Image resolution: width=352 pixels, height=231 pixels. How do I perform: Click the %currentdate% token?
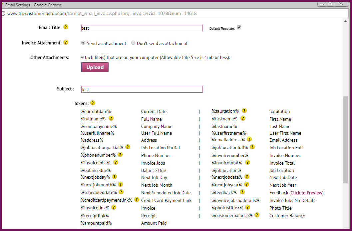(x=96, y=111)
